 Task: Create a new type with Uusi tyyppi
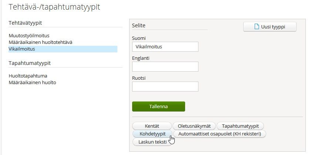point(270,27)
